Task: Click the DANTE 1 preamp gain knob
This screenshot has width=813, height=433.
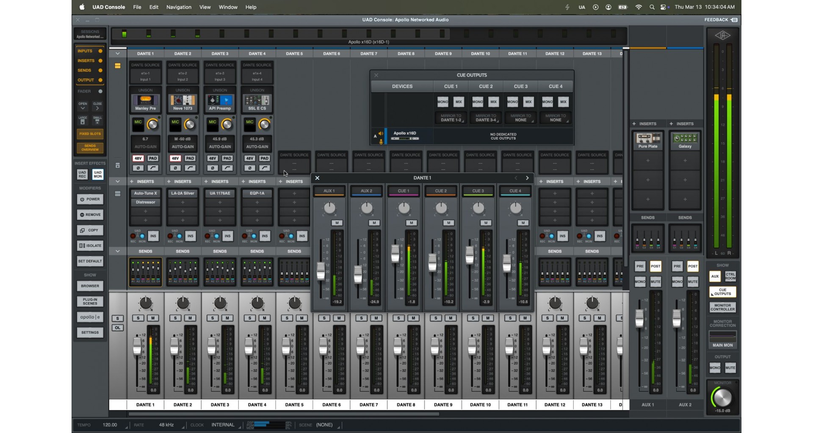Action: point(152,124)
